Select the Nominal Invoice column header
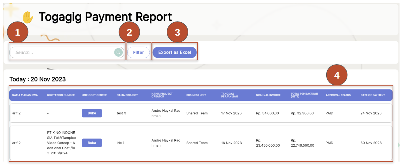This screenshot has width=402, height=167. coord(268,95)
